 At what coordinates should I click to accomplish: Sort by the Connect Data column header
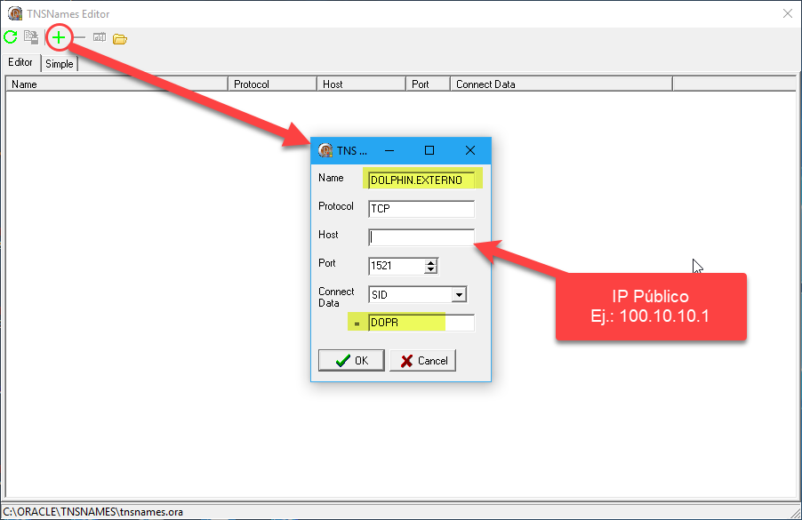click(561, 84)
